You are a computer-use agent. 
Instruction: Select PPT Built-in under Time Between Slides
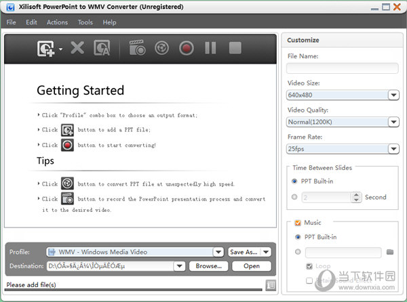tap(294, 181)
